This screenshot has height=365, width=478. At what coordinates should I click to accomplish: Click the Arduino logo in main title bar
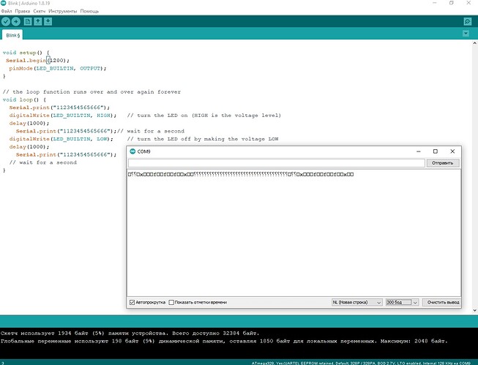point(4,3)
